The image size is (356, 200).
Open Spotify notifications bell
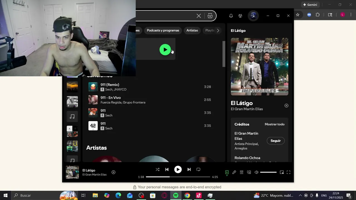[x=231, y=16]
